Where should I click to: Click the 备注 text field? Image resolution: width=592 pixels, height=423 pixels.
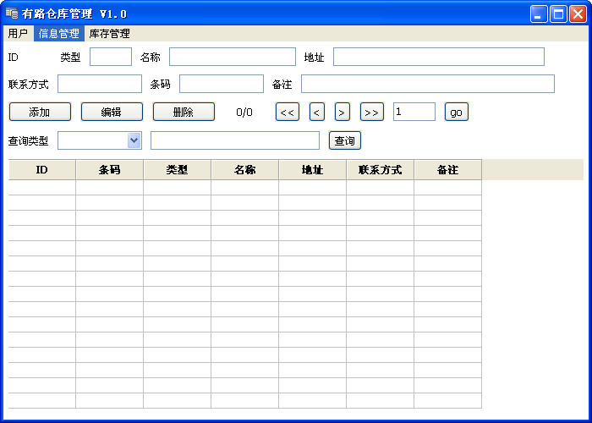tap(428, 84)
